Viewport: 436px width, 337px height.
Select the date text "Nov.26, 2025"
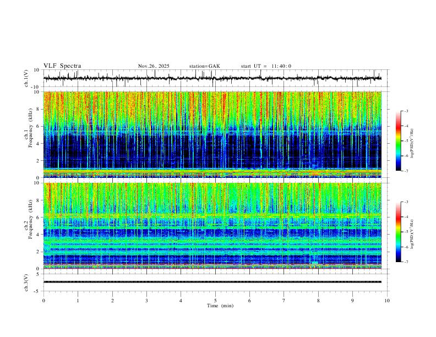[154, 66]
